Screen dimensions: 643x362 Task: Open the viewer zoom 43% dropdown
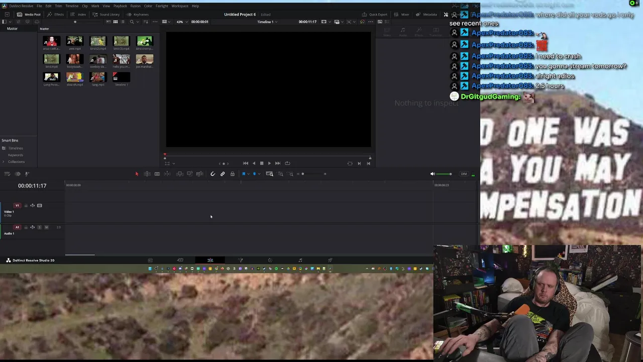[182, 22]
